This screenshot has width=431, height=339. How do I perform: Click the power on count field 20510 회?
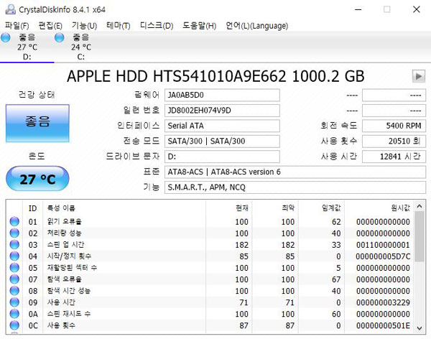(x=394, y=141)
